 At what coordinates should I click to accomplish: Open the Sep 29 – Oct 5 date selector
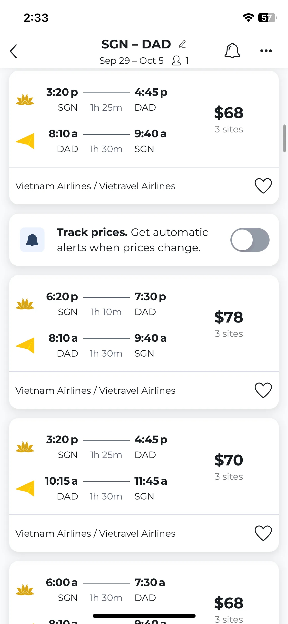(131, 61)
